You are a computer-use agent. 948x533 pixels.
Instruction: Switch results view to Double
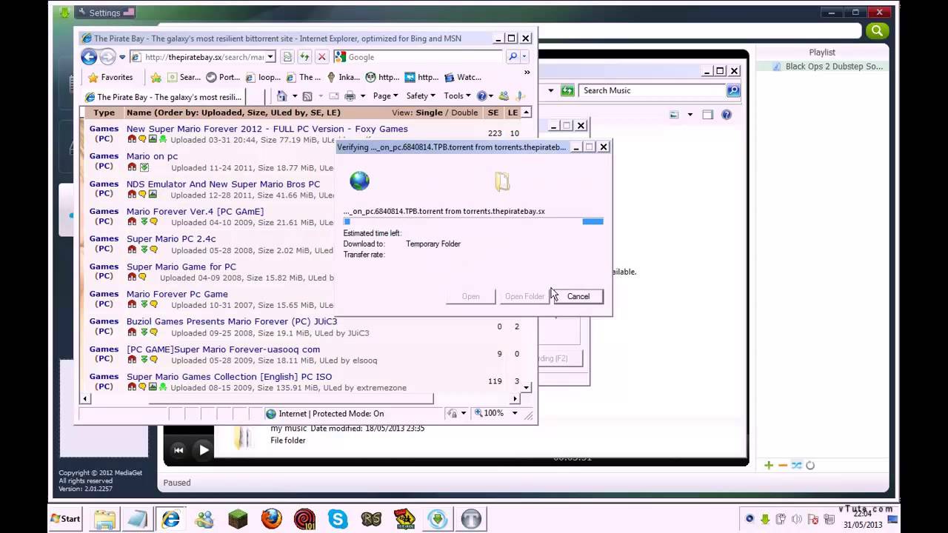pyautogui.click(x=464, y=113)
